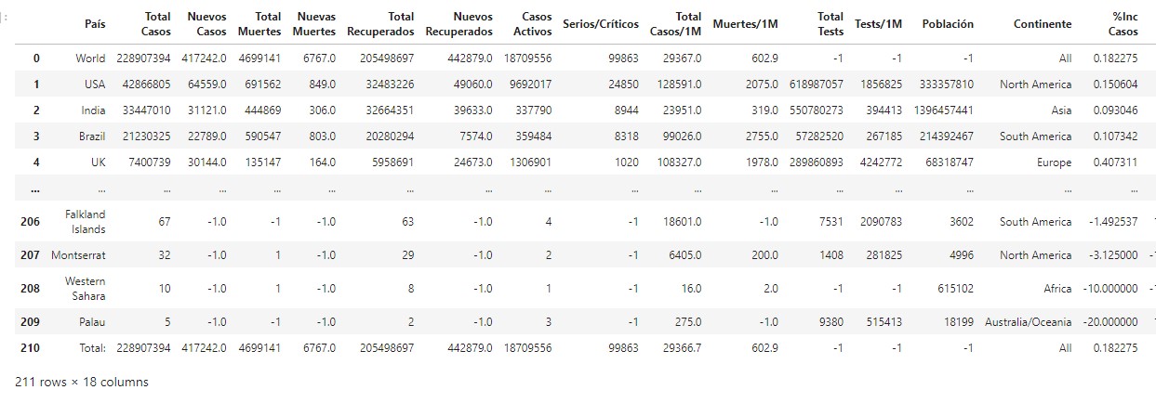Select the Brazil country cell

(90, 136)
